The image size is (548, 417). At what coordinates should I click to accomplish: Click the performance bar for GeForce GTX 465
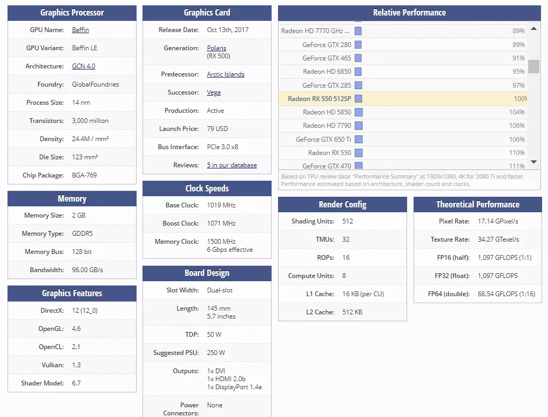(358, 58)
